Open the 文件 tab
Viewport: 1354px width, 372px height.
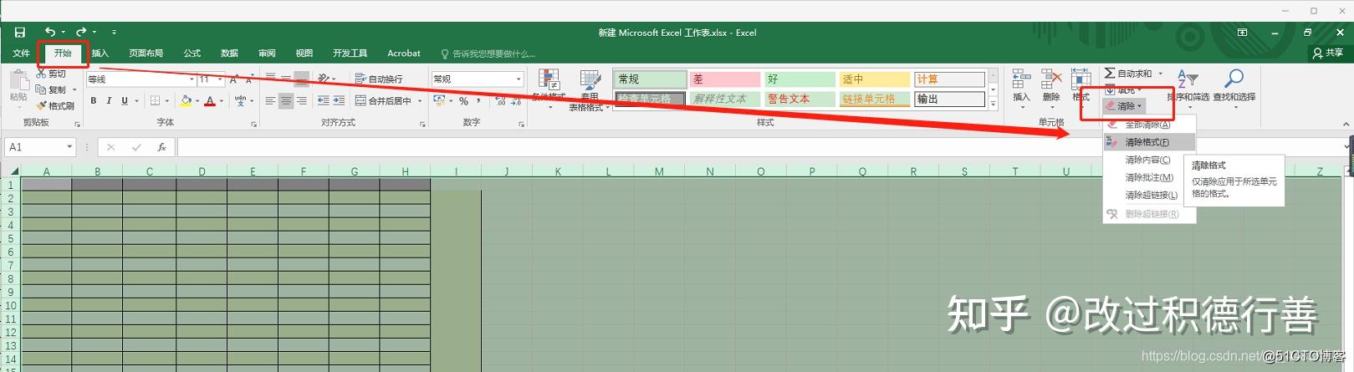coord(21,54)
